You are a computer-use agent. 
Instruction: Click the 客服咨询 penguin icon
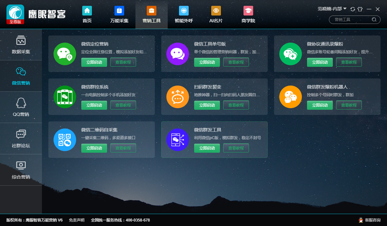361,220
